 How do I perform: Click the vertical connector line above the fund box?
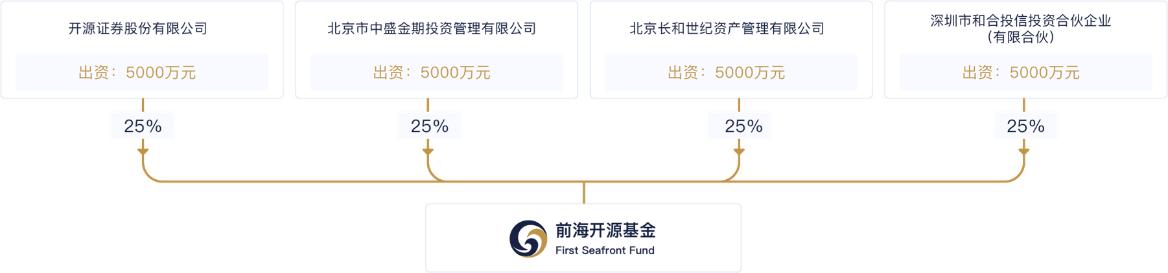coord(584,193)
